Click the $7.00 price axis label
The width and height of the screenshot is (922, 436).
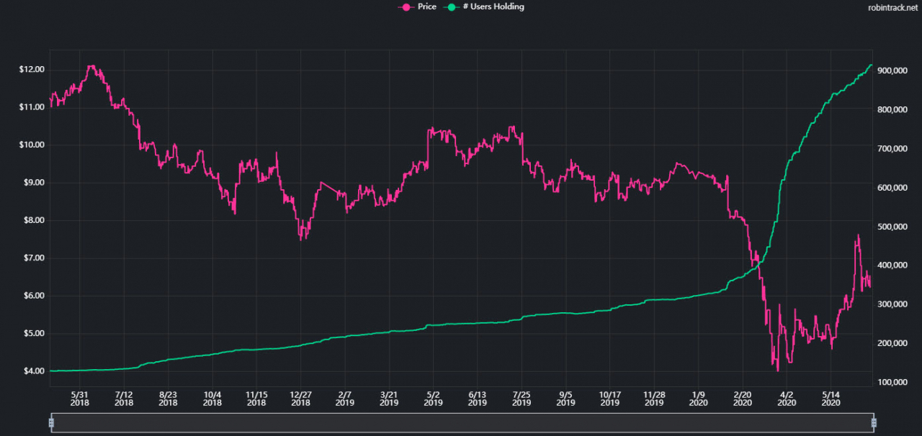click(x=35, y=258)
